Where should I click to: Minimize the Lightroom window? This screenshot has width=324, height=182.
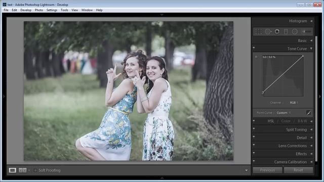point(301,5)
